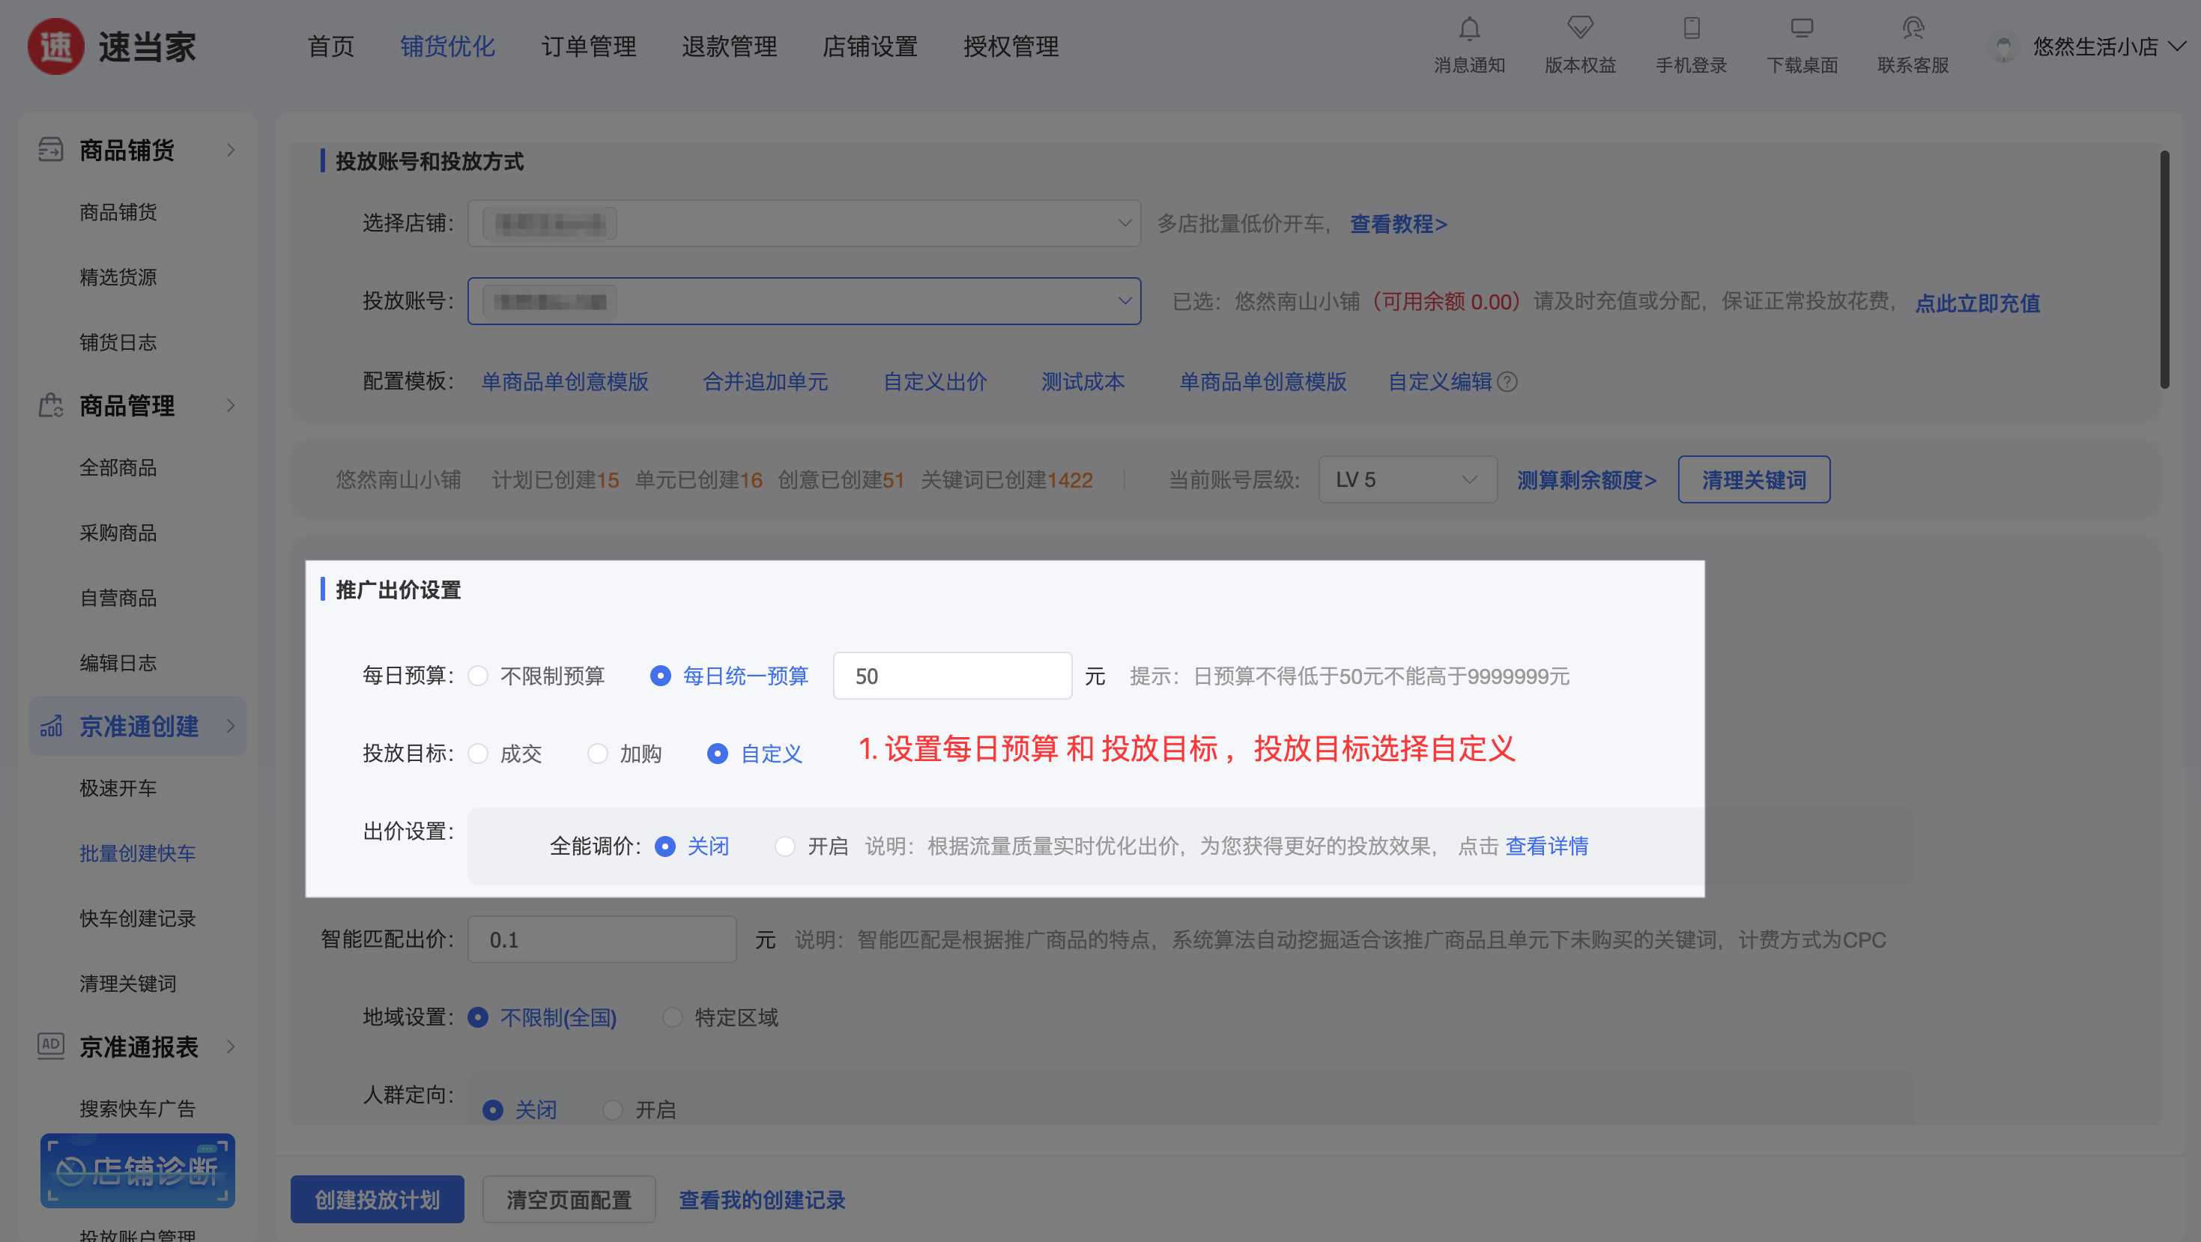2201x1242 pixels.
Task: Click the 下载桌面 monitor icon
Action: 1801,28
